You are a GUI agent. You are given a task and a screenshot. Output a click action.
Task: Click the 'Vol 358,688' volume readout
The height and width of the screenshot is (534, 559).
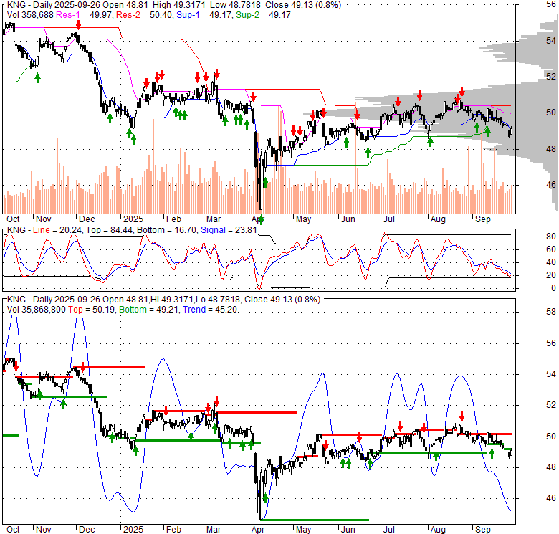click(x=30, y=15)
